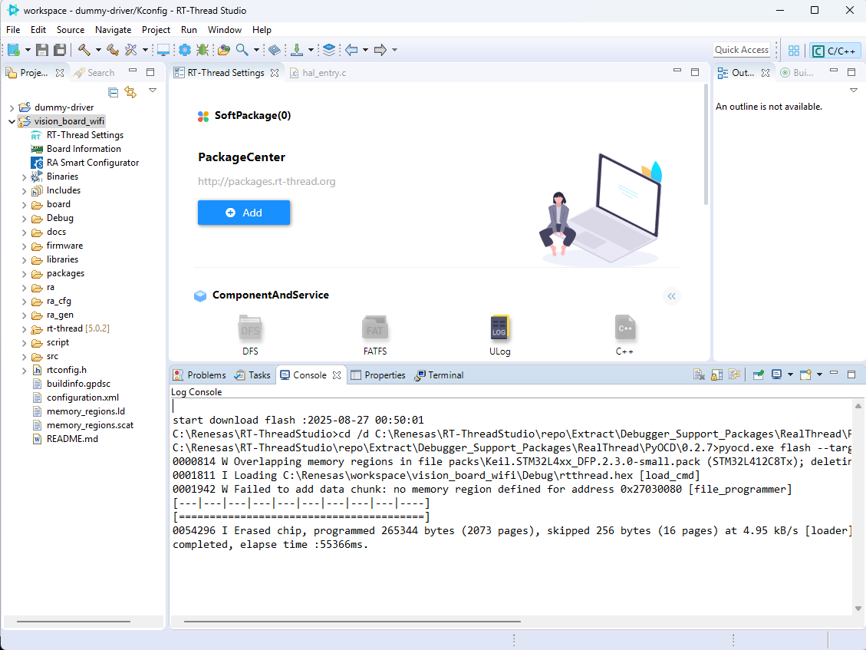Click the Download program flash icon
Image resolution: width=866 pixels, height=650 pixels.
[297, 50]
